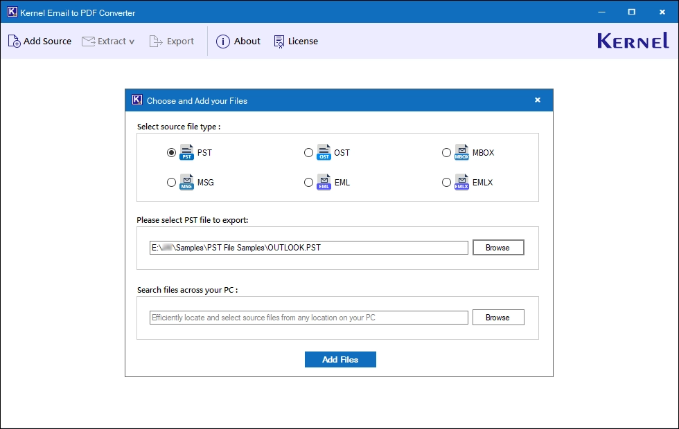The height and width of the screenshot is (429, 679).
Task: Maximize the Kernel converter window
Action: (x=631, y=12)
